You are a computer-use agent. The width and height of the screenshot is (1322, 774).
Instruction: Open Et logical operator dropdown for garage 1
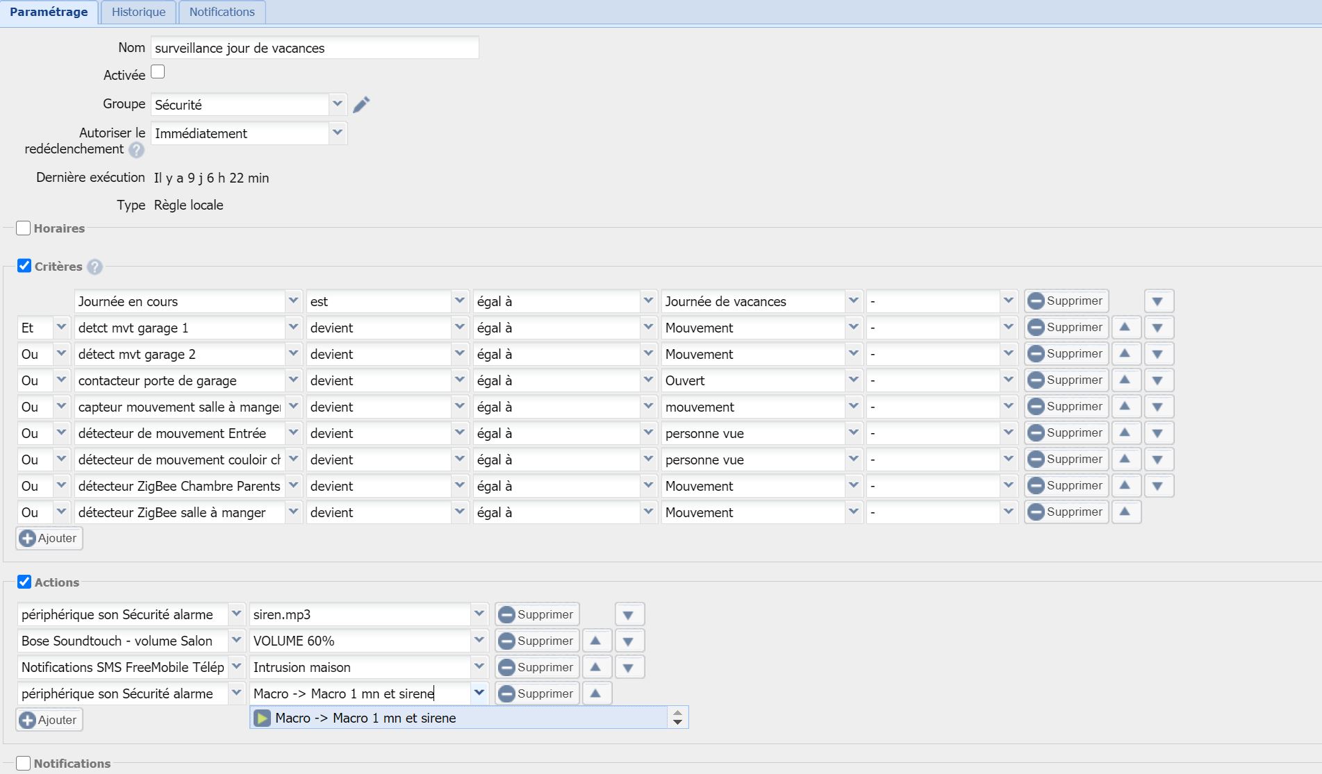61,328
